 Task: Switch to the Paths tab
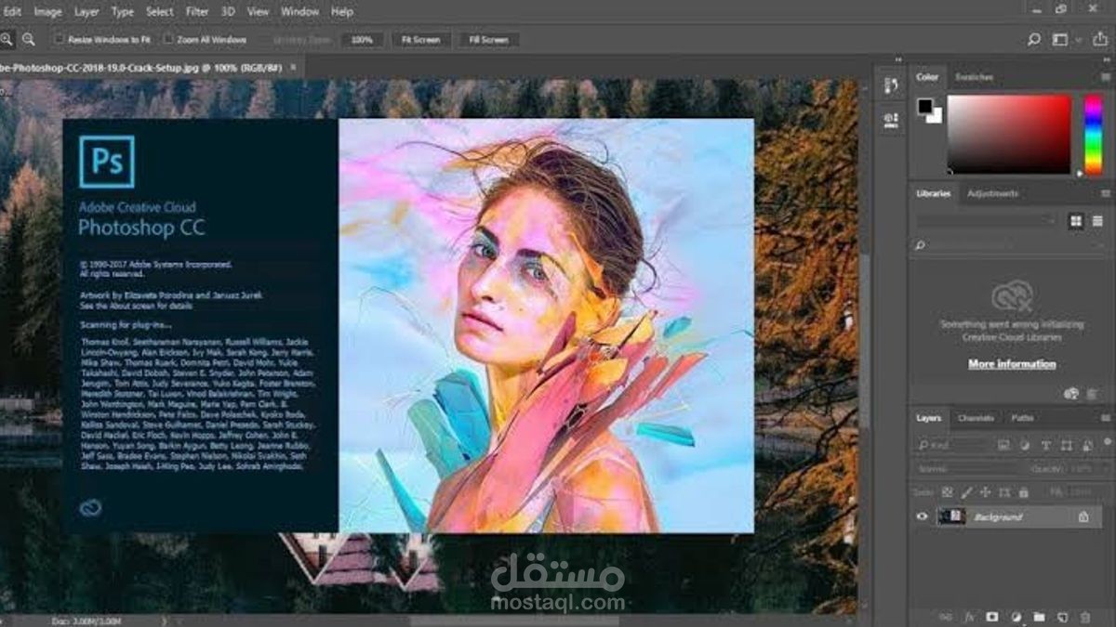click(1022, 418)
